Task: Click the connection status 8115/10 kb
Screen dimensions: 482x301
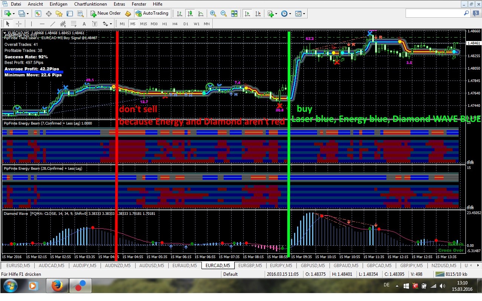Action: (451, 274)
